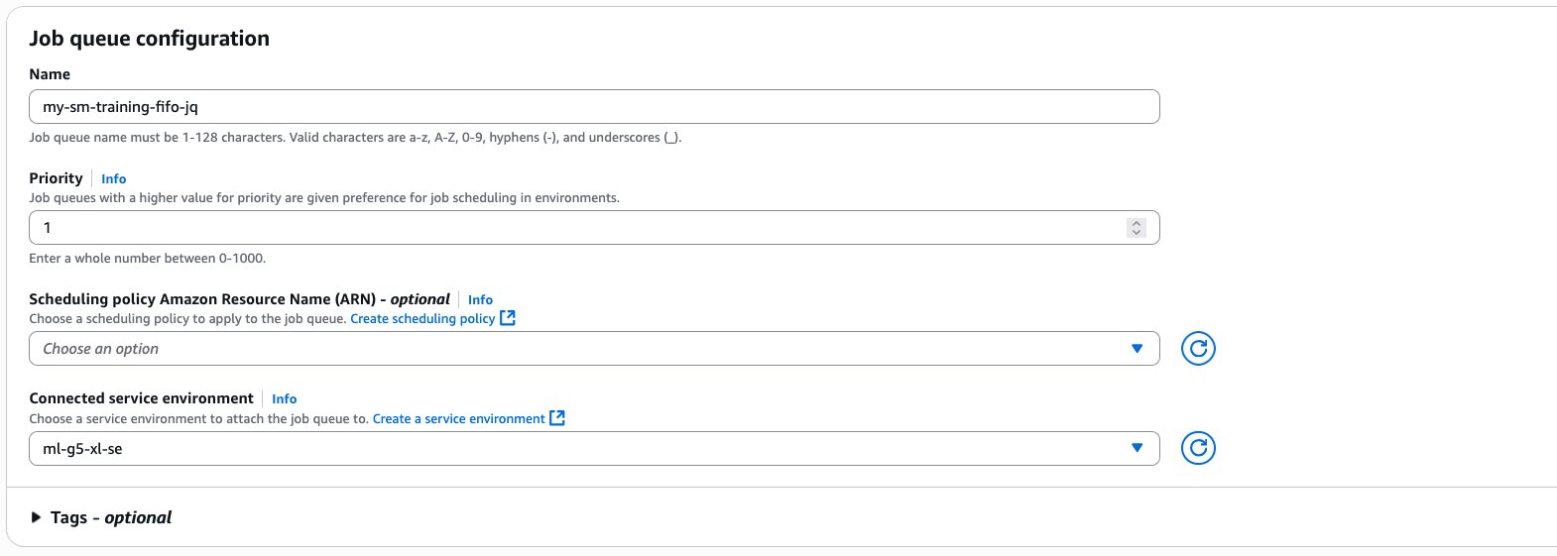Refresh the connected service environment list
The width and height of the screenshot is (1557, 556).
(1198, 448)
